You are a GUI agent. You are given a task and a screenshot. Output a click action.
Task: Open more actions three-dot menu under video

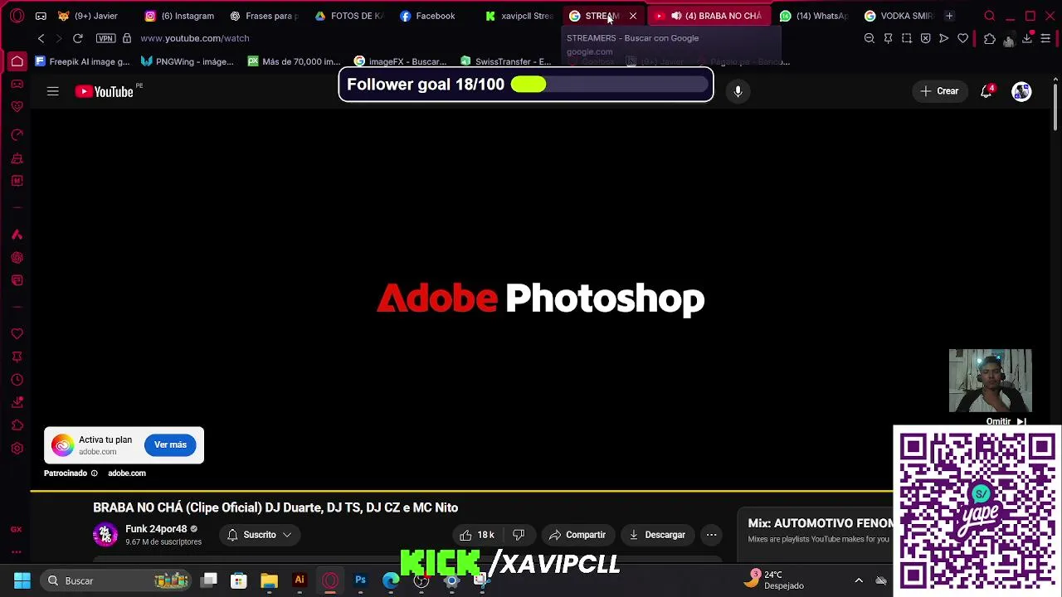tap(711, 535)
